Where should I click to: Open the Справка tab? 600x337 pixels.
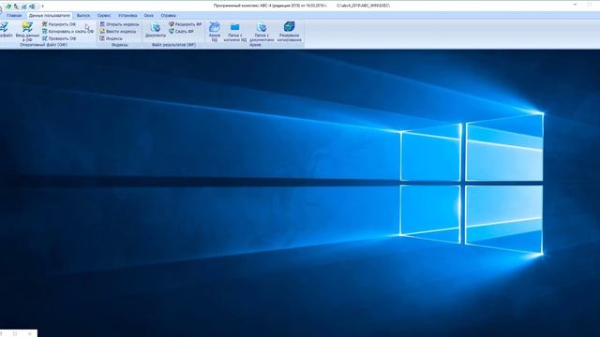pos(169,16)
